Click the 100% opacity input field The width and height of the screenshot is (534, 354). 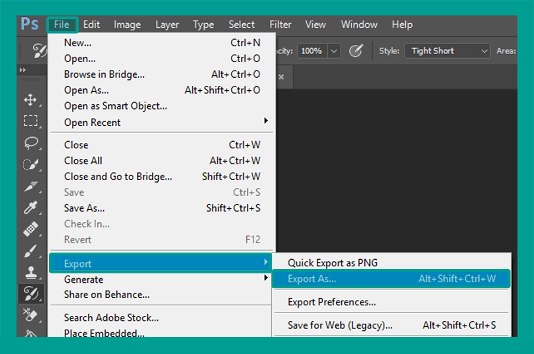[x=312, y=51]
